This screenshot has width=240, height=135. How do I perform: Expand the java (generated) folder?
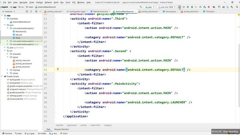(5, 48)
